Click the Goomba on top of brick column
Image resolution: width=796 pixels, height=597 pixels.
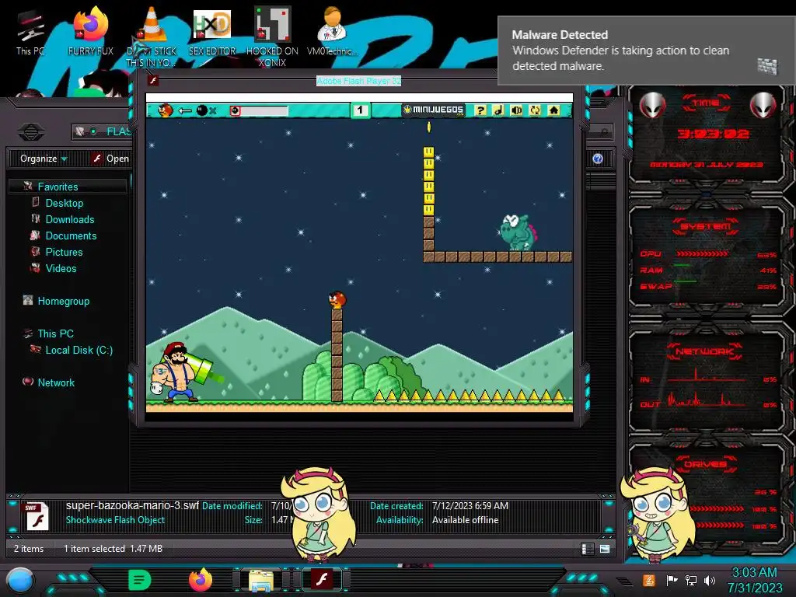coord(337,299)
